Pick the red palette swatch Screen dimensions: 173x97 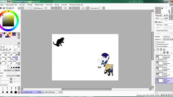(10, 33)
